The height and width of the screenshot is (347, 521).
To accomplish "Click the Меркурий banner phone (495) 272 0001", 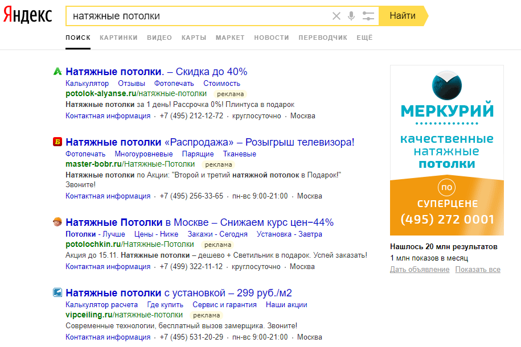I will click(x=447, y=219).
